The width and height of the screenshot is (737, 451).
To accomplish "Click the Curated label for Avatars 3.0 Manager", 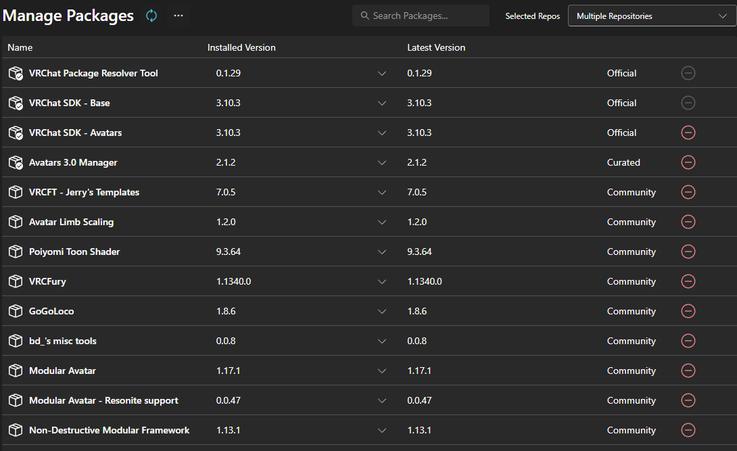I will [x=623, y=162].
